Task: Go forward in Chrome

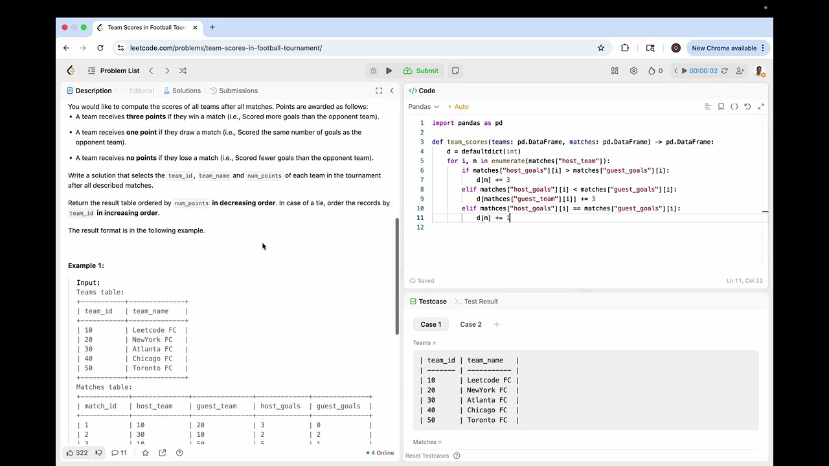Action: pyautogui.click(x=83, y=48)
